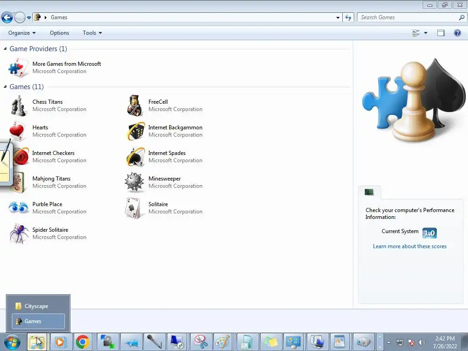Select the Minesweeper mine icon
Viewport: 468px width, 351px height.
134,182
